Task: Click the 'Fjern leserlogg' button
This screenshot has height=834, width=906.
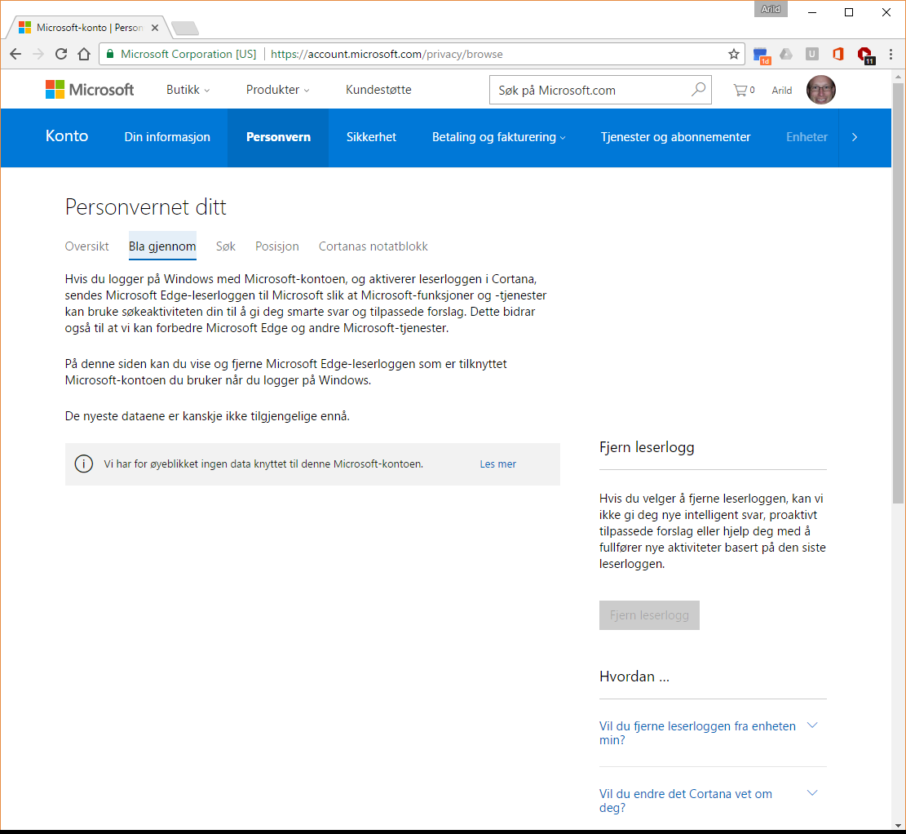Action: (x=649, y=615)
